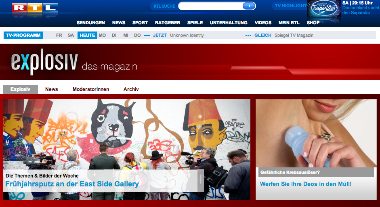Viewport: 380px width, 207px height.
Task: Switch to the News tab below the banner
Action: (x=52, y=89)
